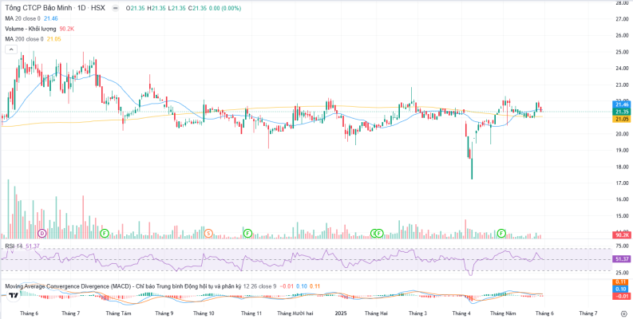Open the F marker above Tháng Năm
The height and width of the screenshot is (319, 633).
[x=502, y=233]
